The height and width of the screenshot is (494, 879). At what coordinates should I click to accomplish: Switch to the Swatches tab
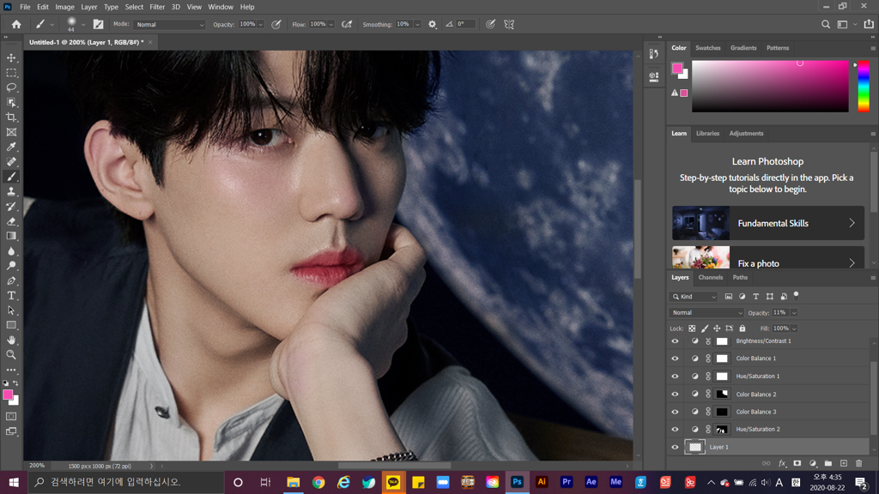(708, 48)
